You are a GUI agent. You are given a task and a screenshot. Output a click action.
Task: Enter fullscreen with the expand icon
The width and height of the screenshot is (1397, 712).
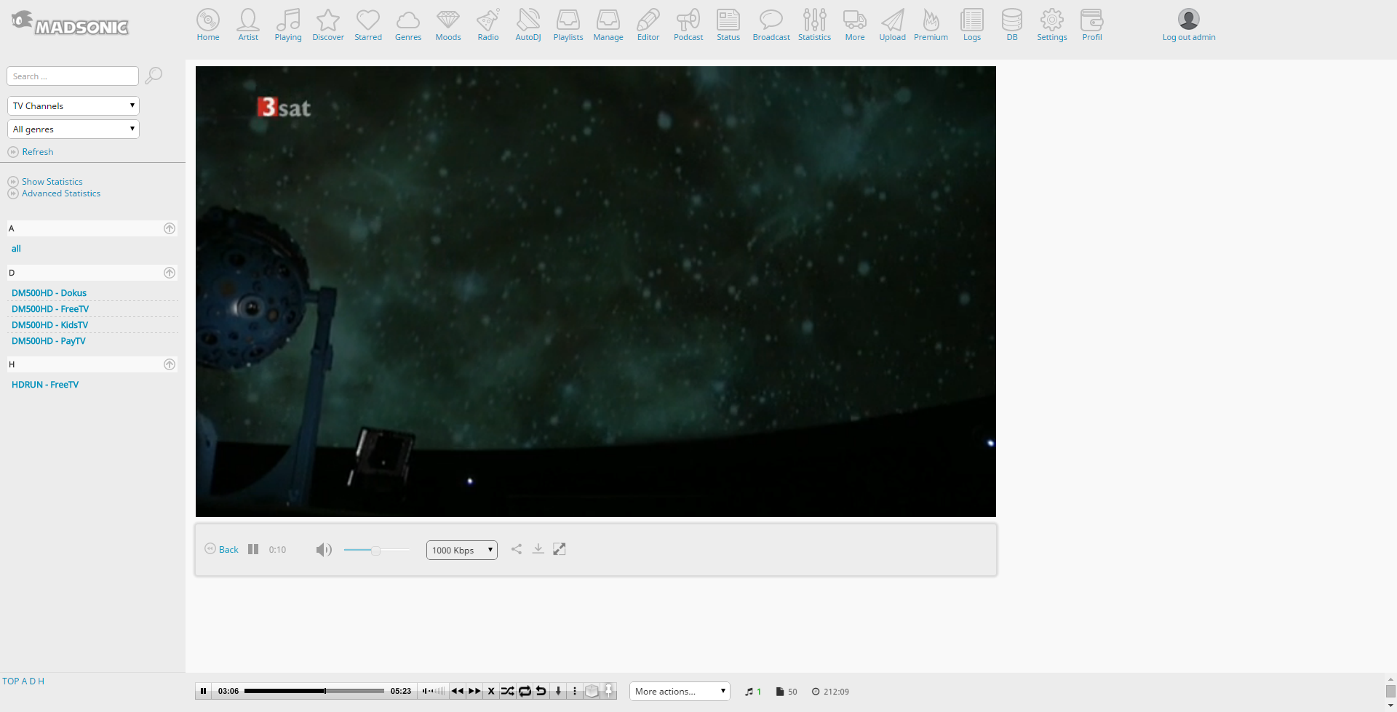559,549
